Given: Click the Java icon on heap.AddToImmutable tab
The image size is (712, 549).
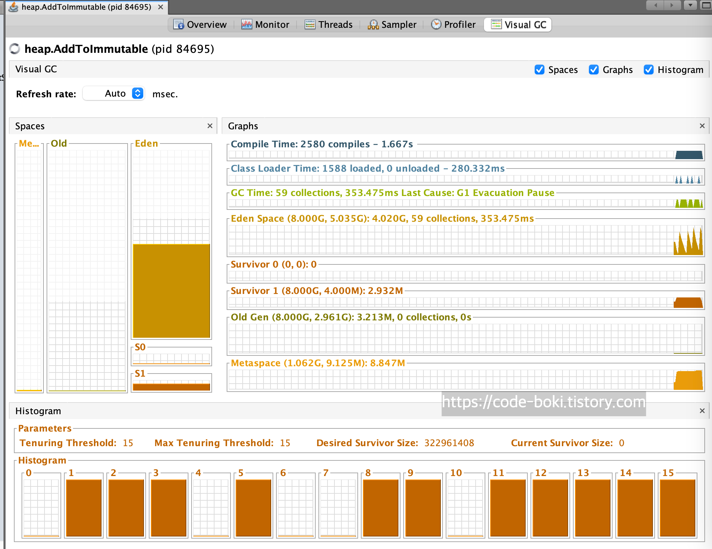Looking at the screenshot, I should point(13,7).
